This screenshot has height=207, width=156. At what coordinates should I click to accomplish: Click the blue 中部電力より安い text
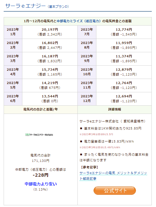pos(41,184)
